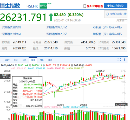130x120 pixels.
Task: Open the 深港通资金流向 link
Action: tap(11, 34)
